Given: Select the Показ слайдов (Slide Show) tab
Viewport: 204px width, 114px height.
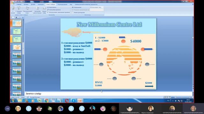Looking at the screenshot, I should [51, 4].
